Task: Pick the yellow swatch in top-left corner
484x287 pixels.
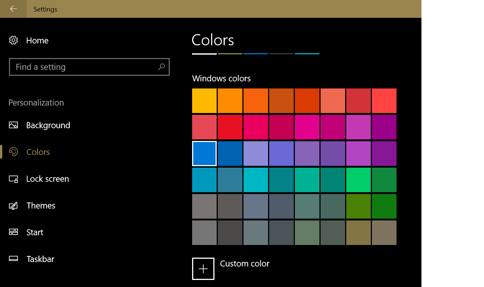Action: tap(204, 100)
